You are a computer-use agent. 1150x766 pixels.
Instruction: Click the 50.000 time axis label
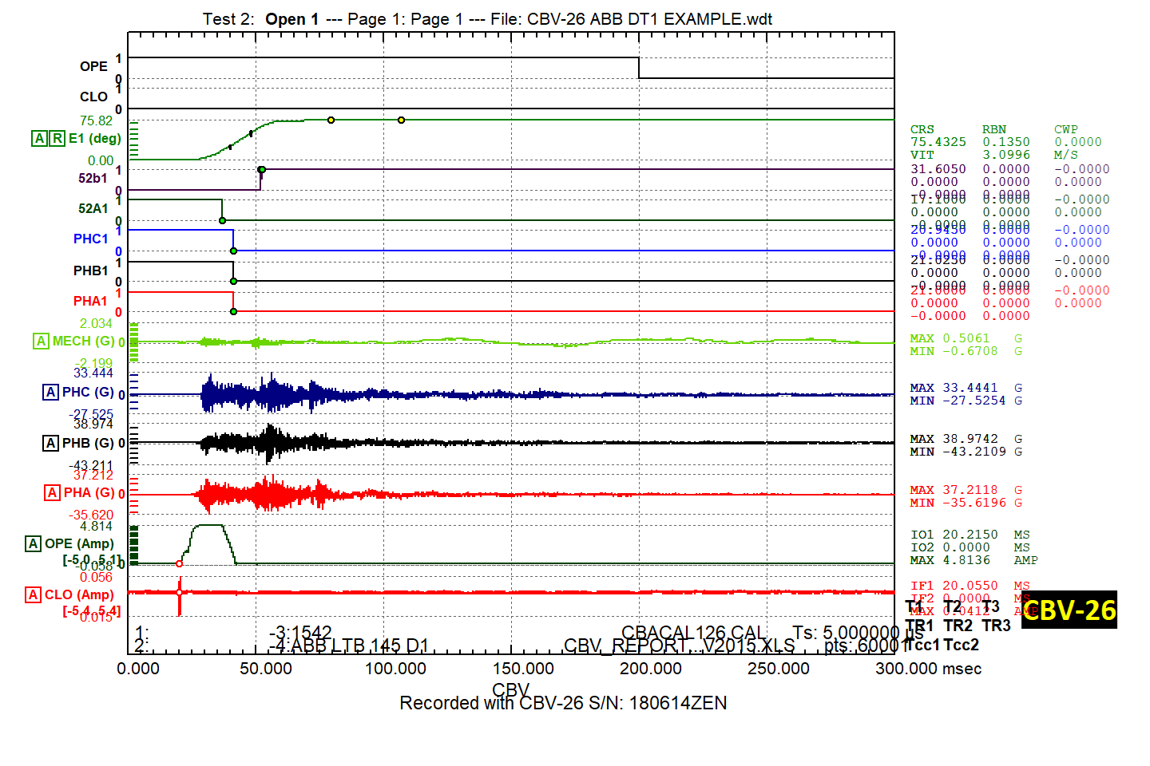[266, 669]
